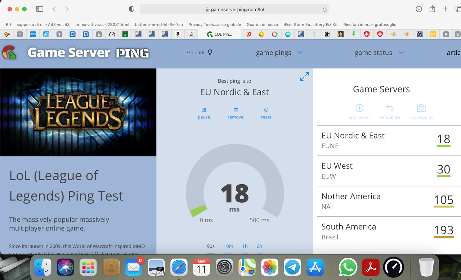461x280 pixels.
Task: Open the game pings dropdown
Action: pos(279,53)
